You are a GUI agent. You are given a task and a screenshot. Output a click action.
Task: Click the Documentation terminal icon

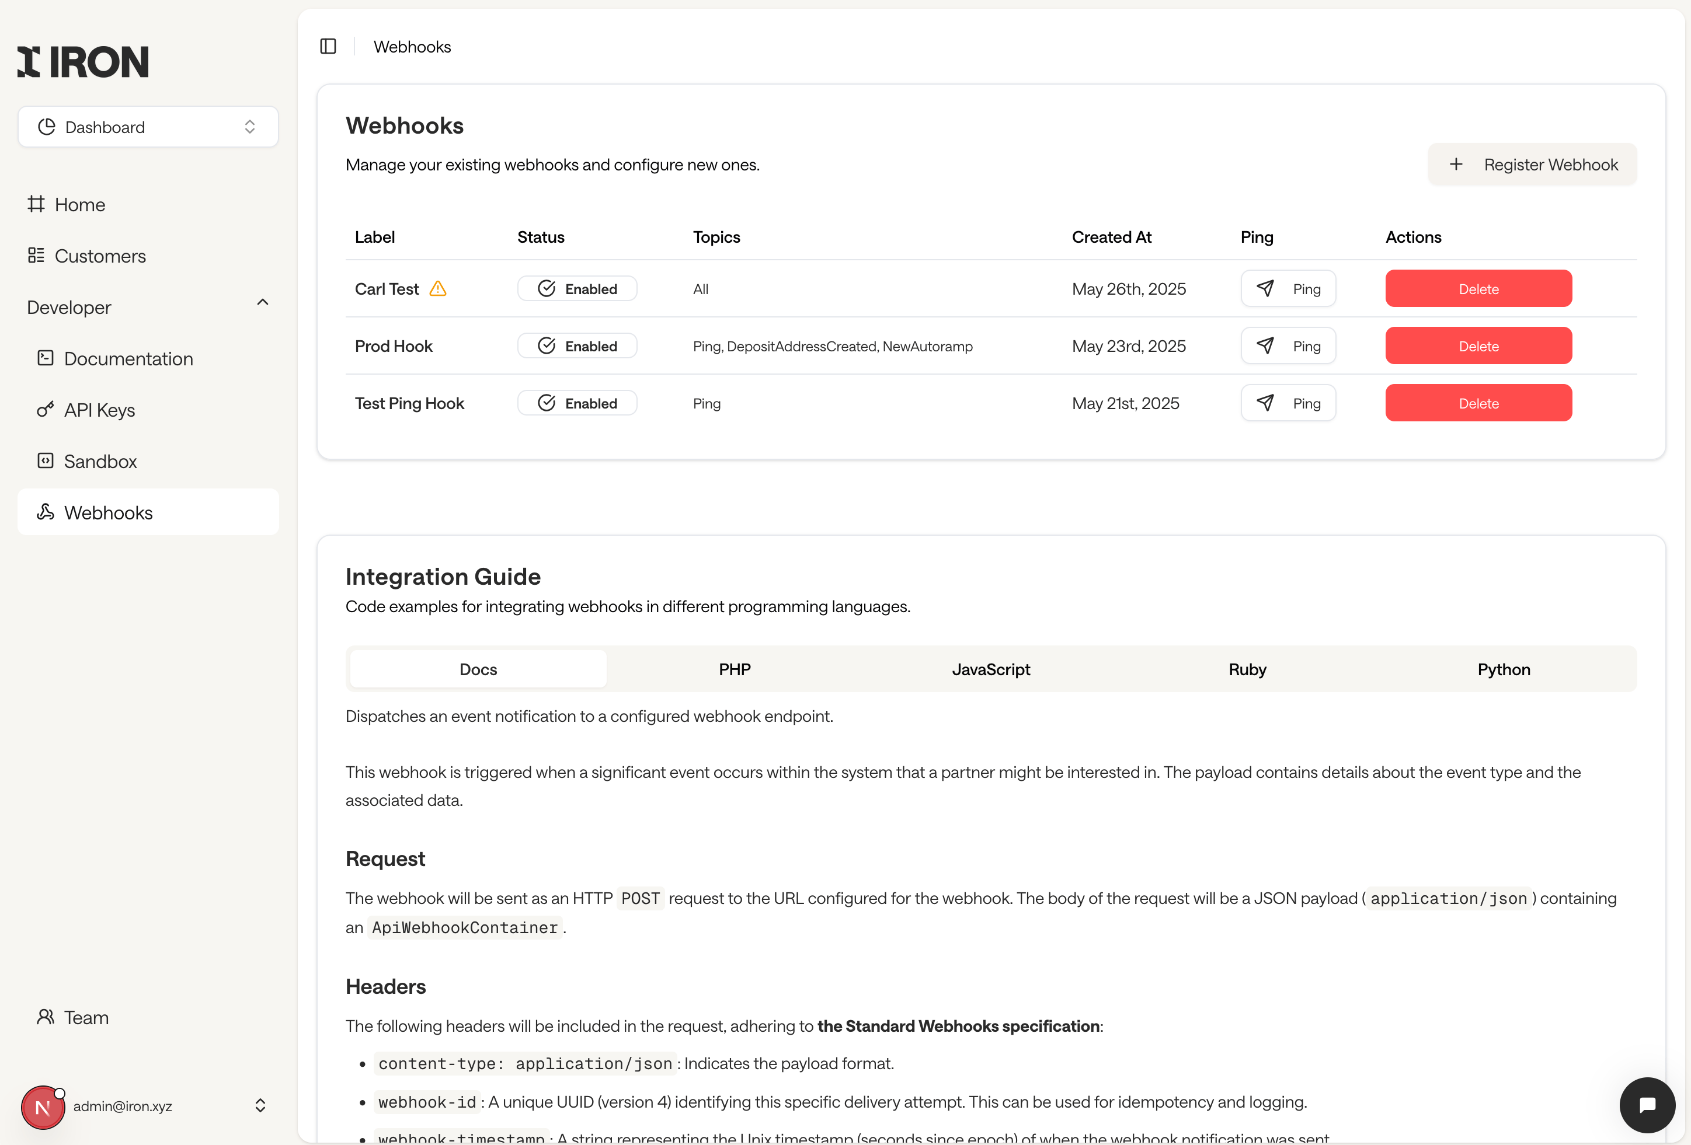coord(45,358)
